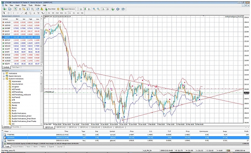The width and height of the screenshot is (251, 153).
Task: Open the Charts menu
Action: pos(24,5)
